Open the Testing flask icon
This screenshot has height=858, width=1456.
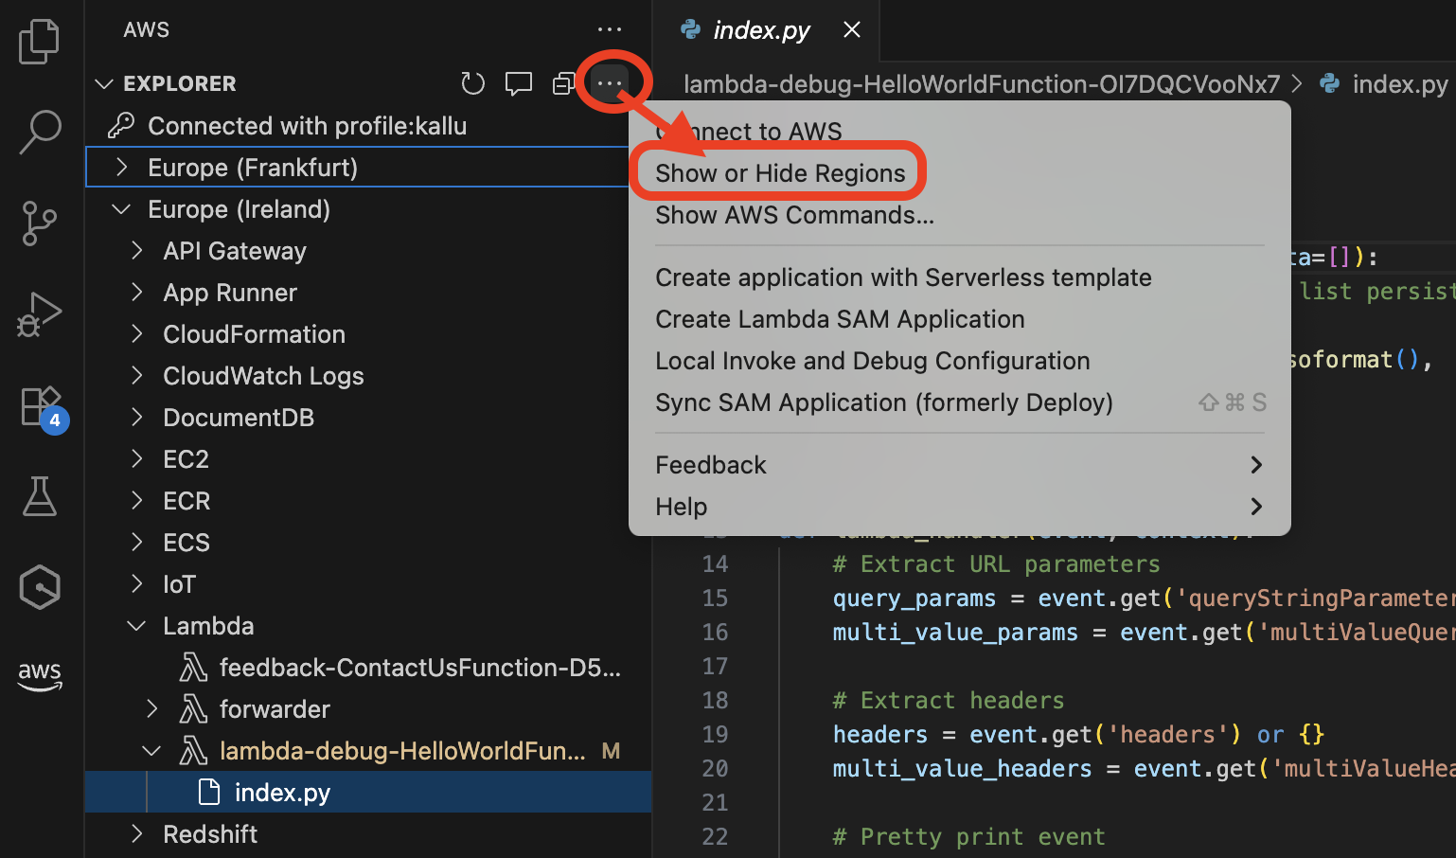click(39, 496)
